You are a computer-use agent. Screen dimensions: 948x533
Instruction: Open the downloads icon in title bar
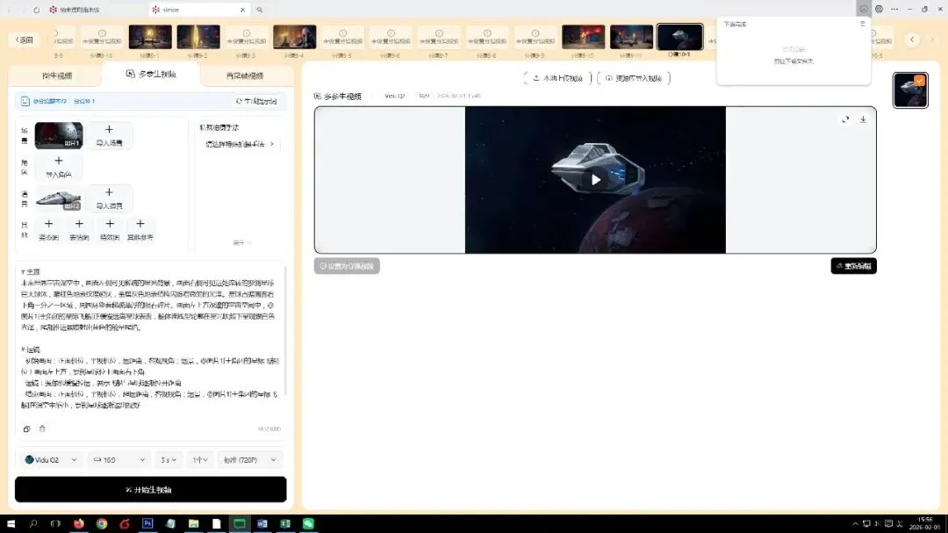coord(864,9)
